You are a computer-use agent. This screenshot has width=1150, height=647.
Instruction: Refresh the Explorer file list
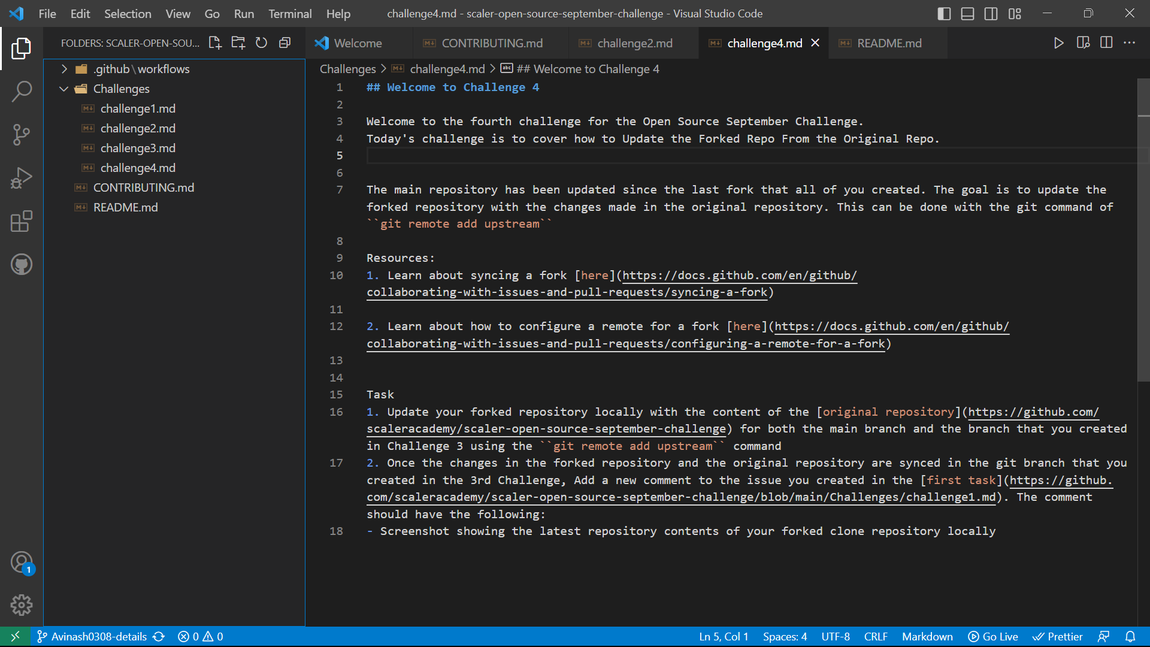coord(261,43)
